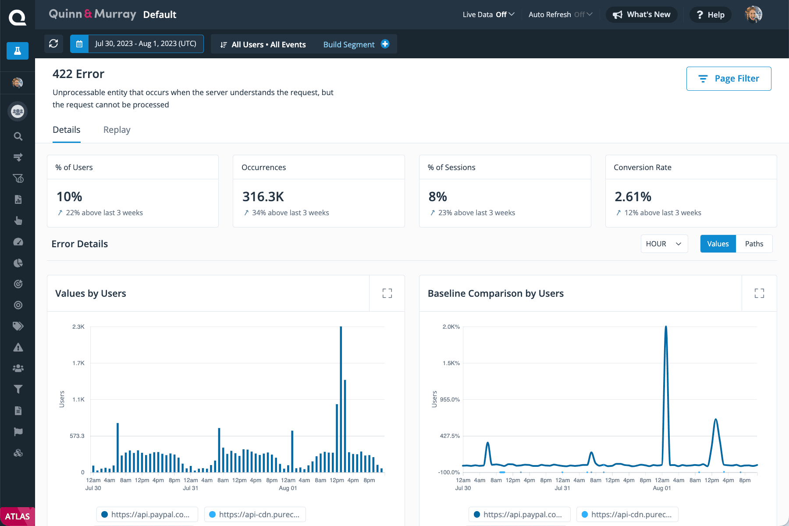This screenshot has width=789, height=526.
Task: Open the tags icon in sidebar
Action: point(18,326)
